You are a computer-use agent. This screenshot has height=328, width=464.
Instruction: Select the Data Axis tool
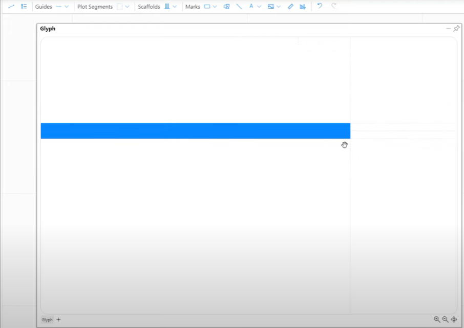point(290,7)
